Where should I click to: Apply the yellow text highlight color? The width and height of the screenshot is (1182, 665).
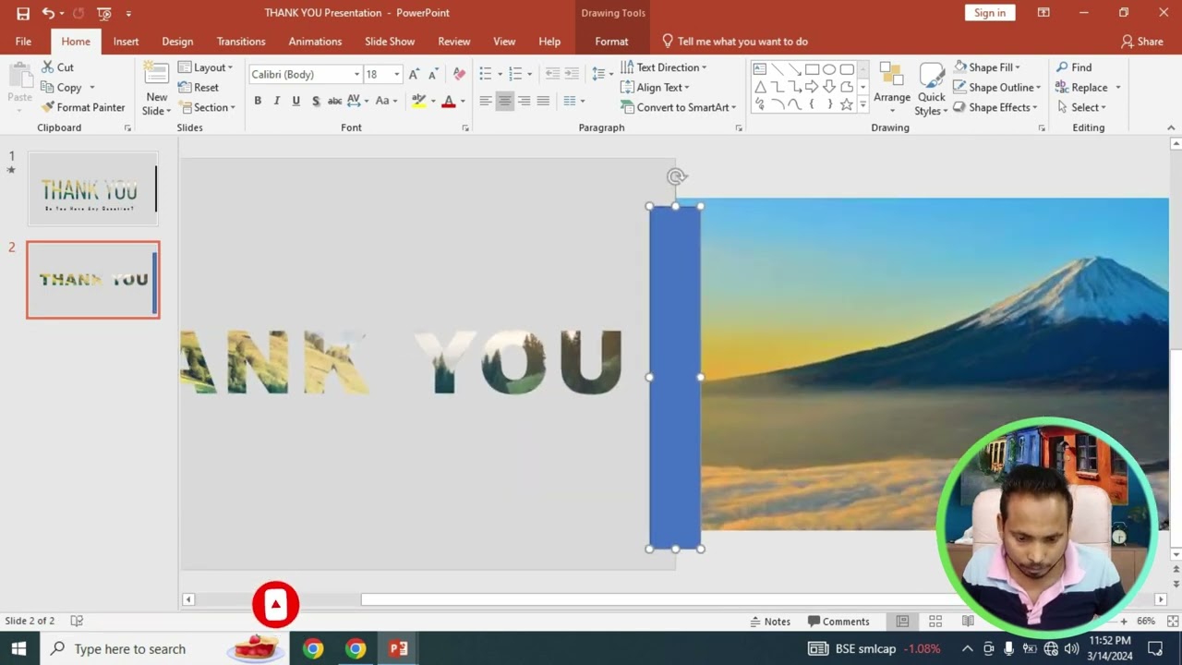418,101
